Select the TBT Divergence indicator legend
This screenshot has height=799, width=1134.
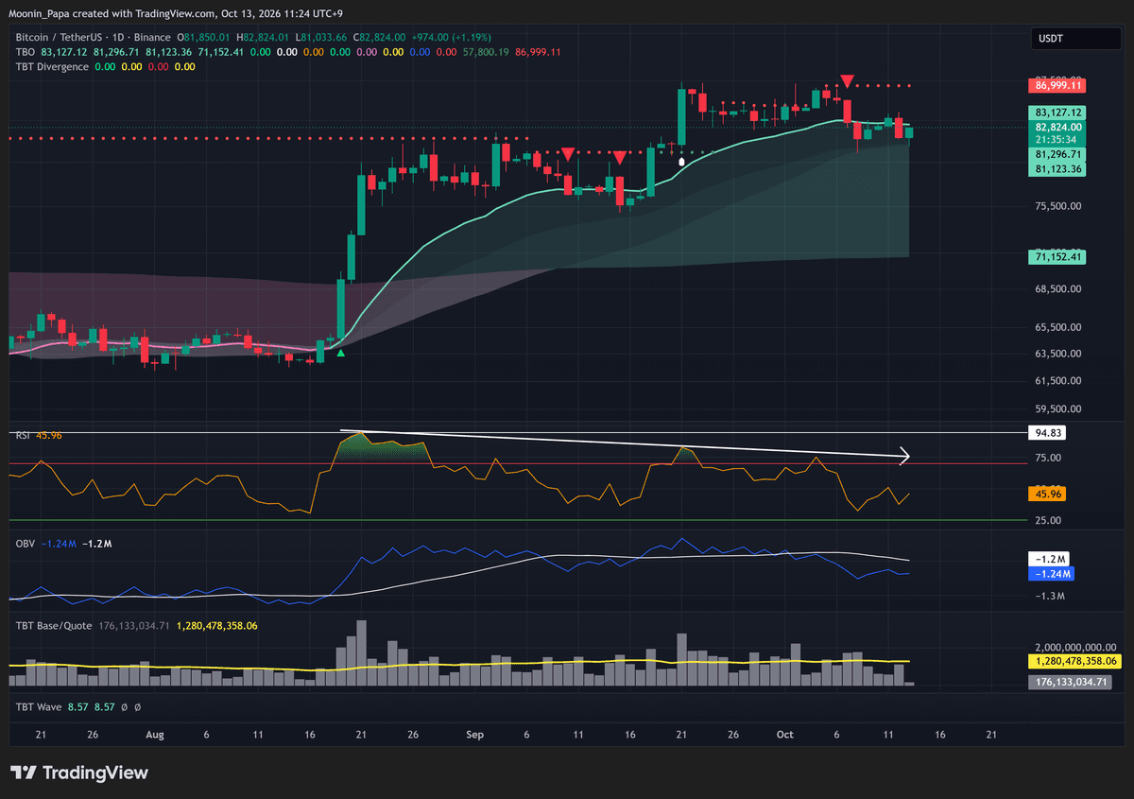tap(52, 66)
